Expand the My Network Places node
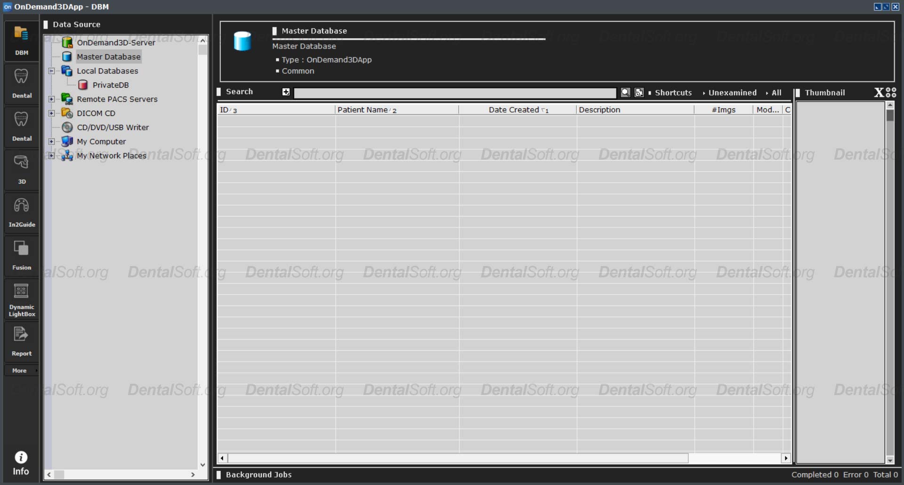The image size is (904, 485). 51,155
